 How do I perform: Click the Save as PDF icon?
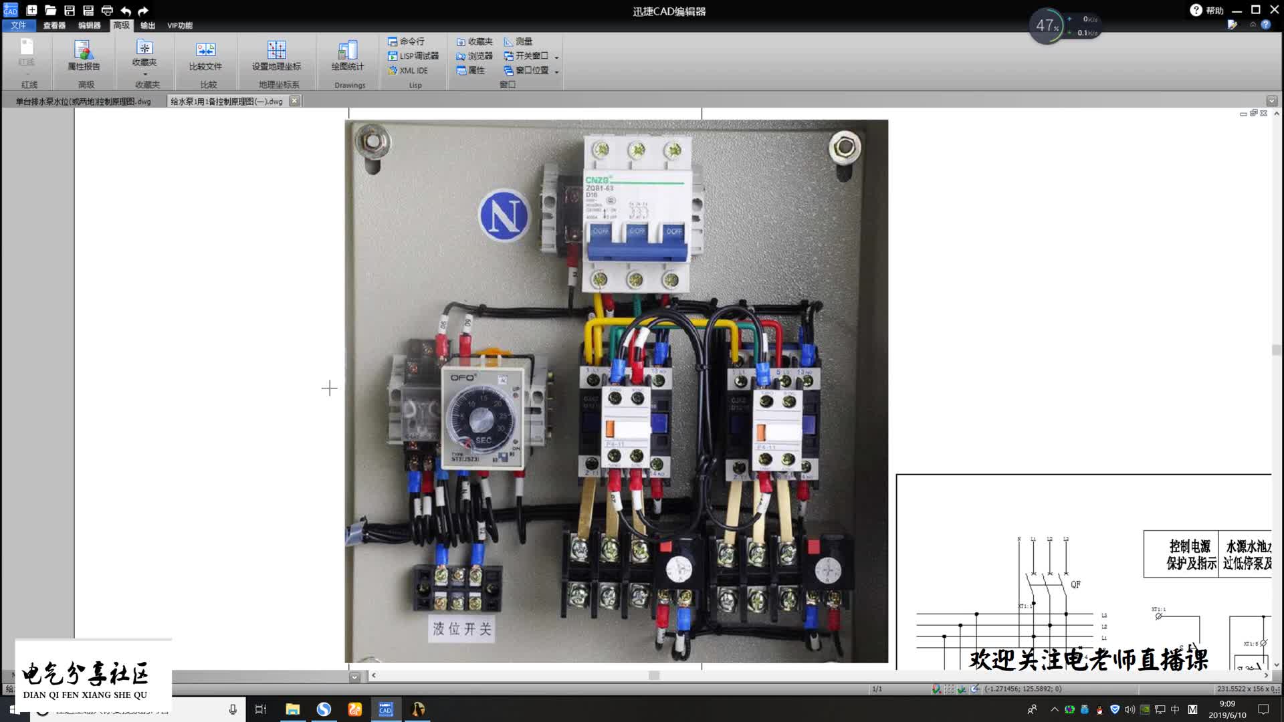point(88,10)
